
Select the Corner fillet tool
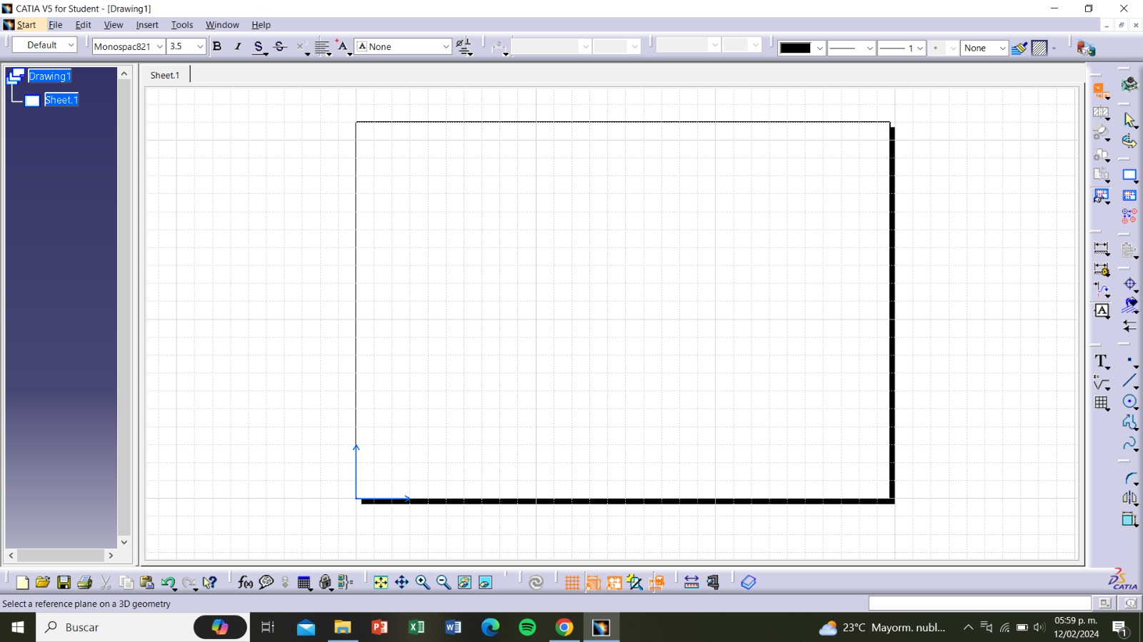[1131, 479]
